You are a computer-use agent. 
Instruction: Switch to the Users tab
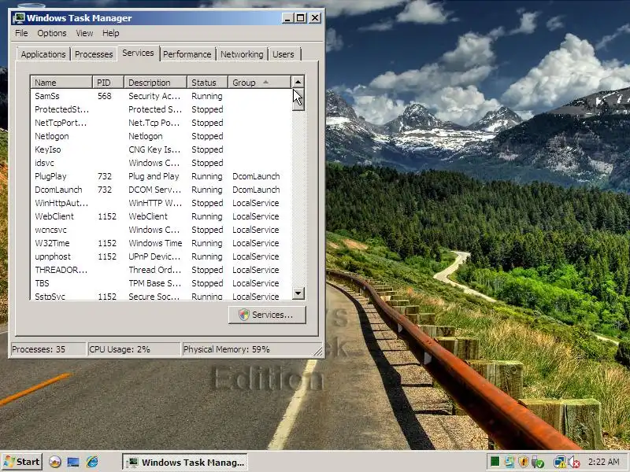(x=283, y=54)
